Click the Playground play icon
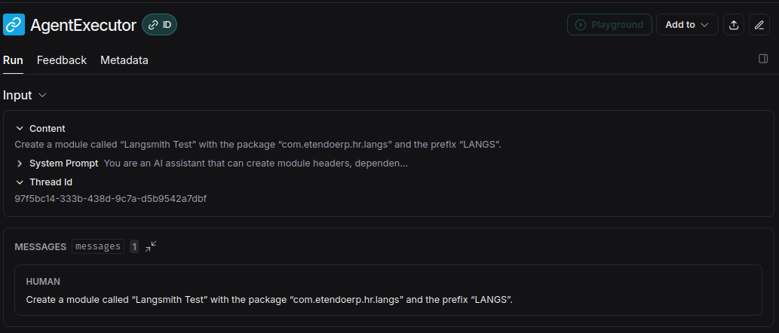The height and width of the screenshot is (333, 779). click(x=580, y=25)
